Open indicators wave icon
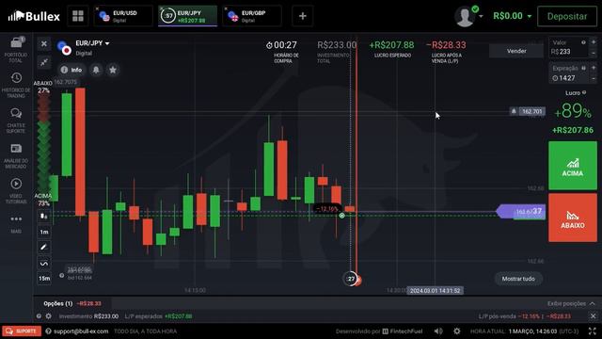This screenshot has height=339, width=602. tap(44, 264)
